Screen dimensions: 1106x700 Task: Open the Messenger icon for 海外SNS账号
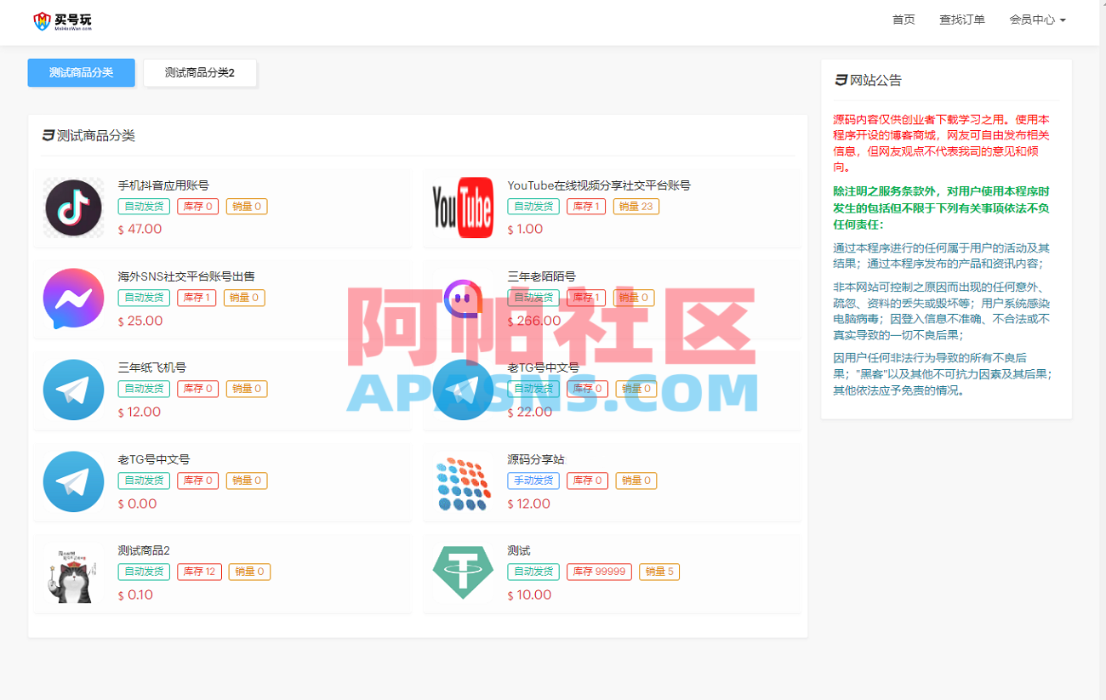click(73, 299)
